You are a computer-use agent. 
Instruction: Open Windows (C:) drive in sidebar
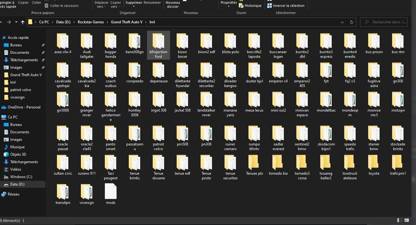coord(21,177)
